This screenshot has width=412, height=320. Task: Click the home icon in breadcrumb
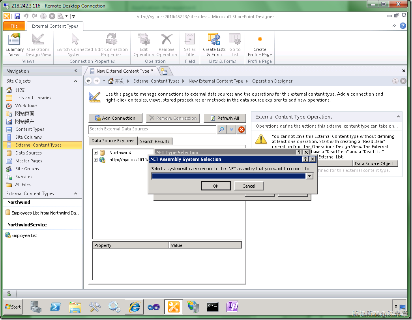pos(111,81)
